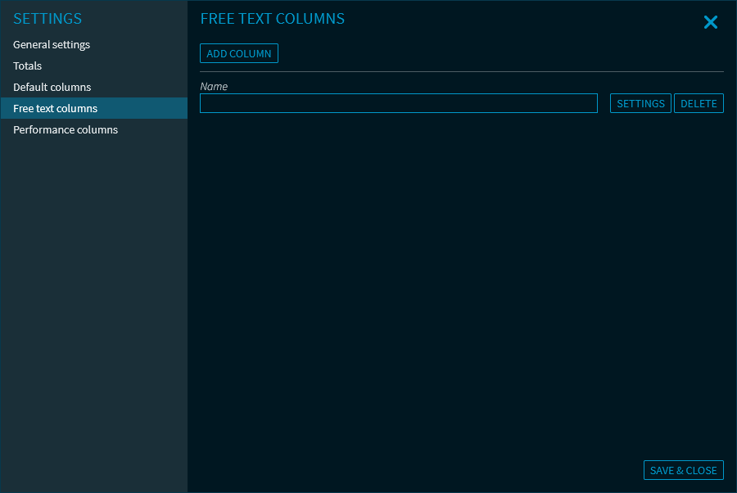
Task: Click the SAVE & CLOSE button
Action: 683,470
